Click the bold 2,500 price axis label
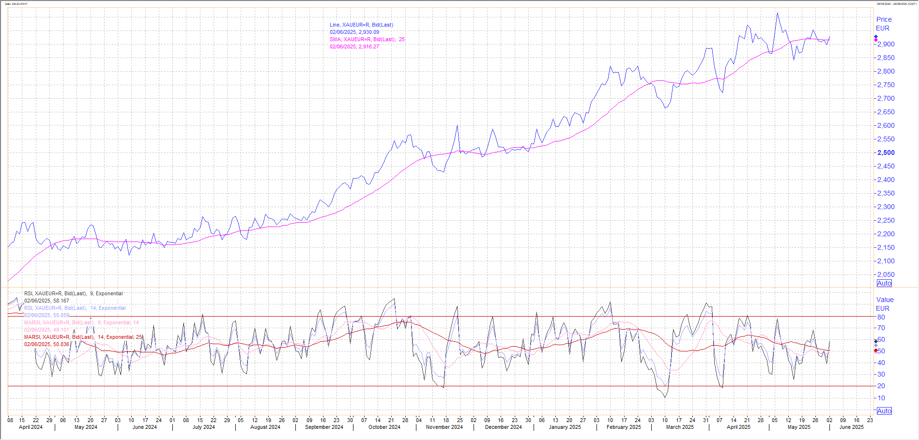The width and height of the screenshot is (919, 440). pos(886,152)
